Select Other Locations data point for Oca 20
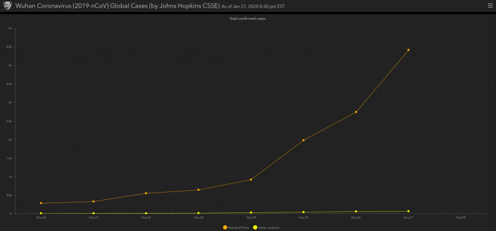 pyautogui.click(x=41, y=213)
